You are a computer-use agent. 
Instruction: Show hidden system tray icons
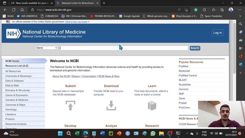coord(187,133)
